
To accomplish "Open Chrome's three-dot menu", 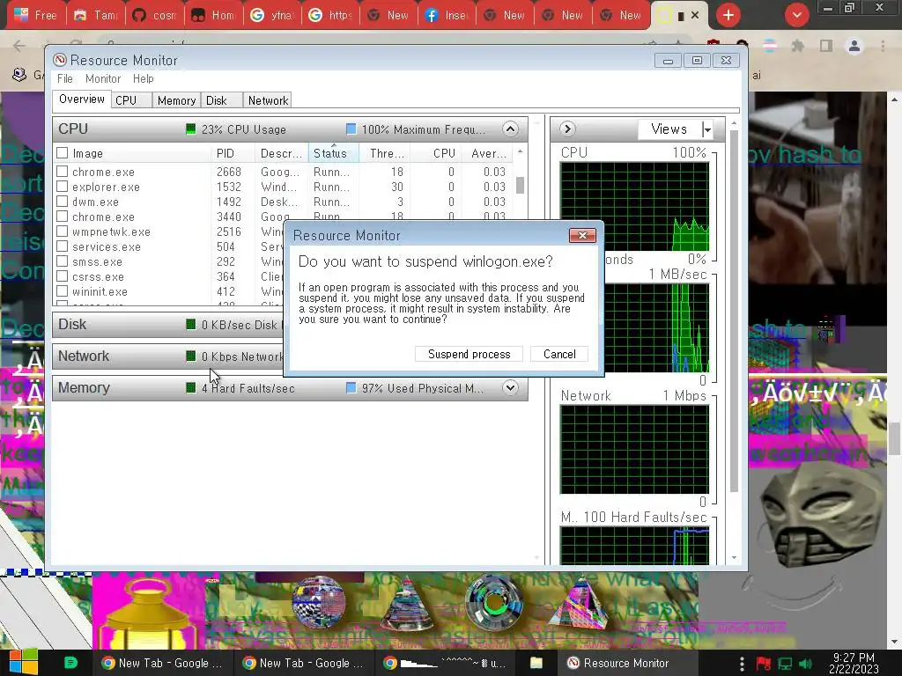I will point(883,46).
